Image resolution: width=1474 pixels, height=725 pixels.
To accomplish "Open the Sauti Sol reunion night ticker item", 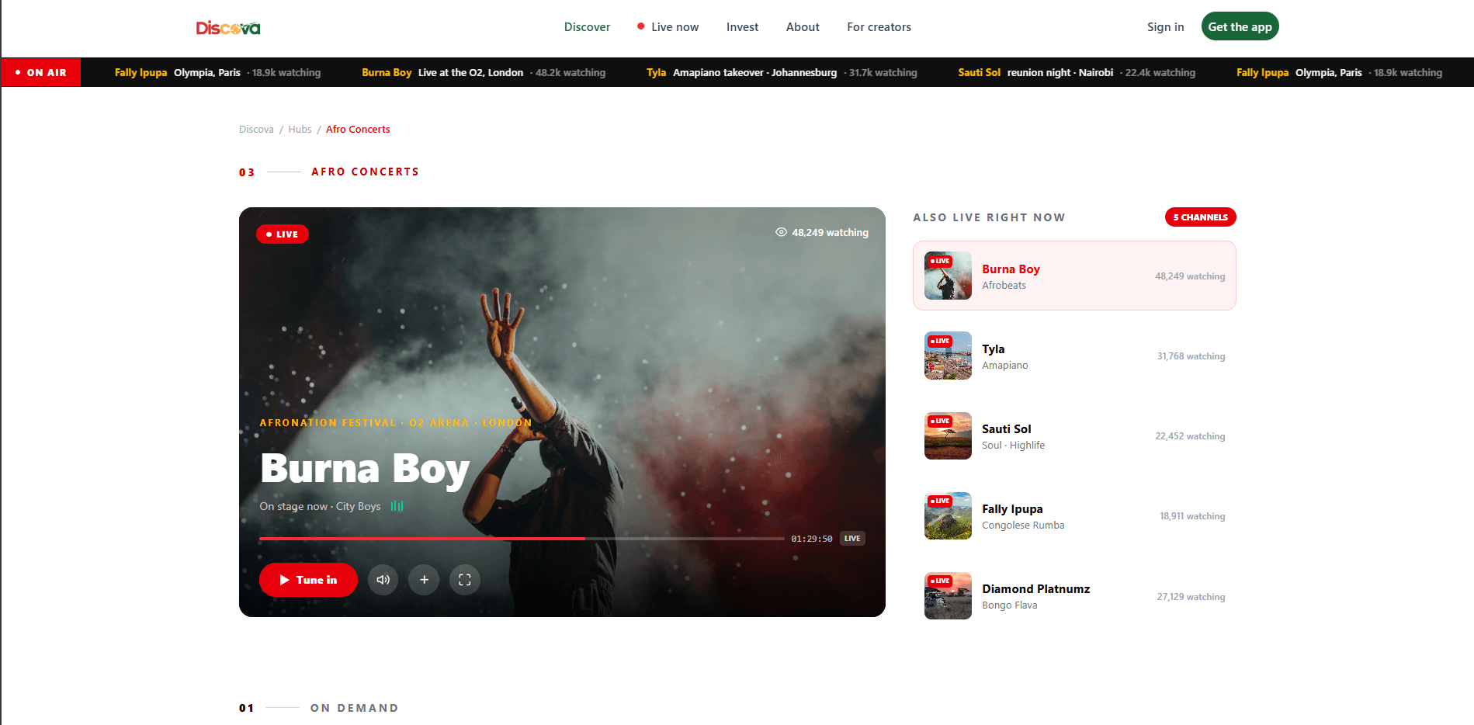I will pos(1077,72).
